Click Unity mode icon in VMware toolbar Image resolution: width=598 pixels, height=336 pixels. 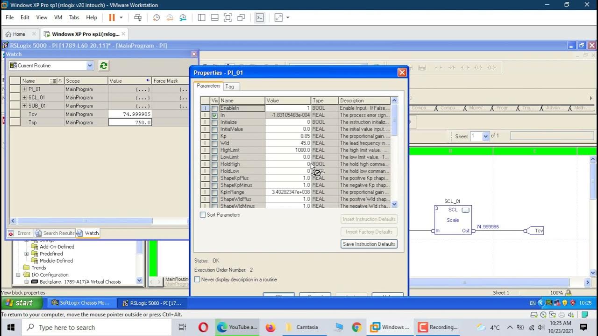coord(241,17)
